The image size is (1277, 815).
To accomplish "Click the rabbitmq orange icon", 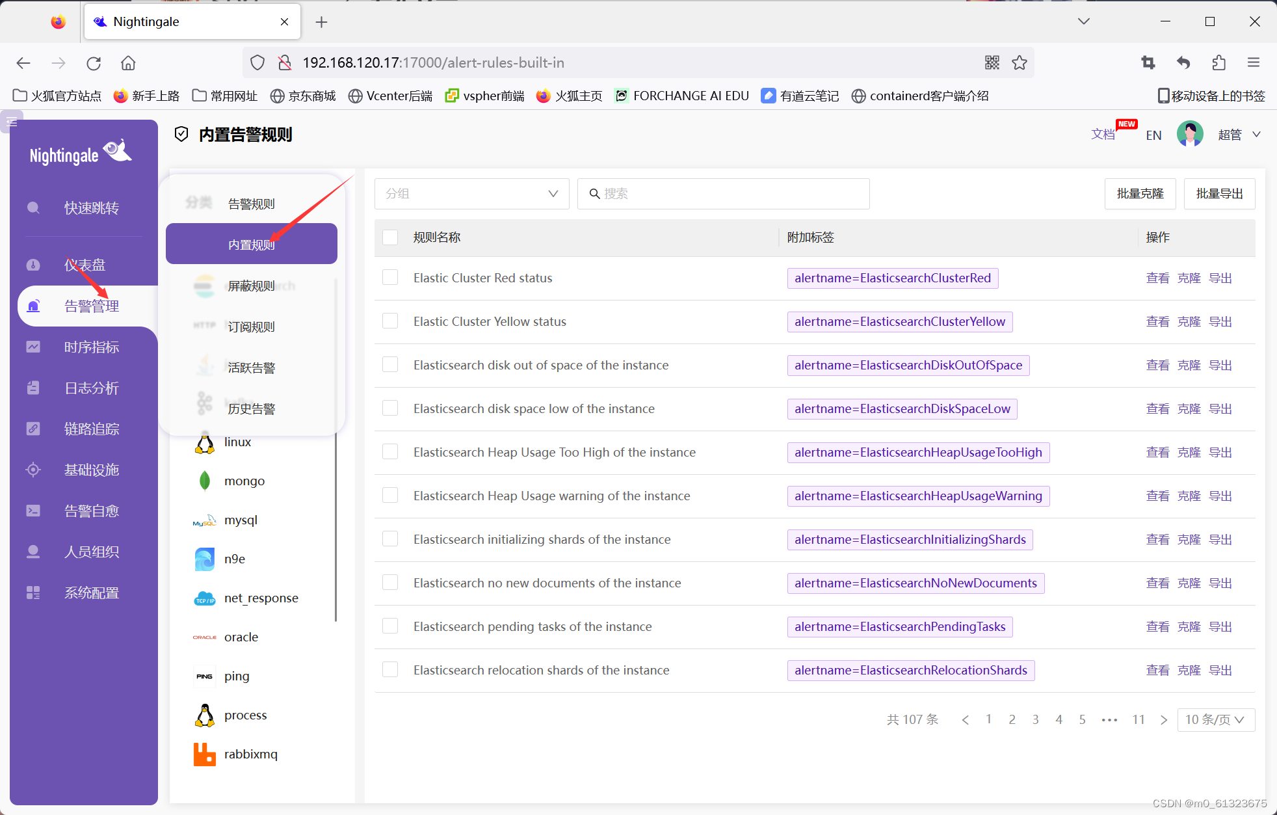I will click(x=205, y=754).
